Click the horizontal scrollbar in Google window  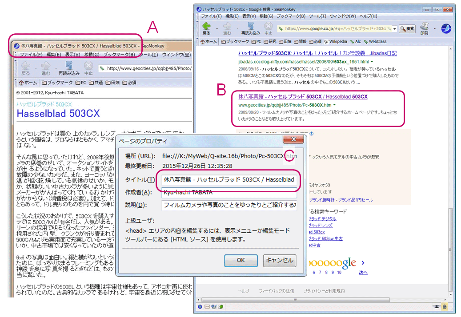[295, 300]
